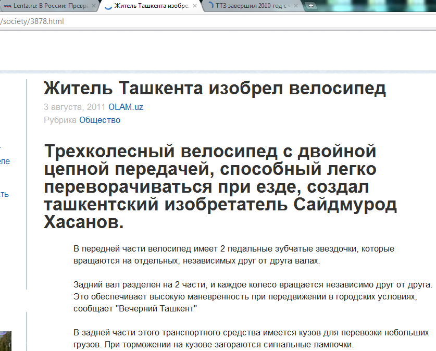This screenshot has height=351, width=436.
Task: Click the paragraph mentioning 'Вечерний Ташкент'
Action: tap(253, 297)
